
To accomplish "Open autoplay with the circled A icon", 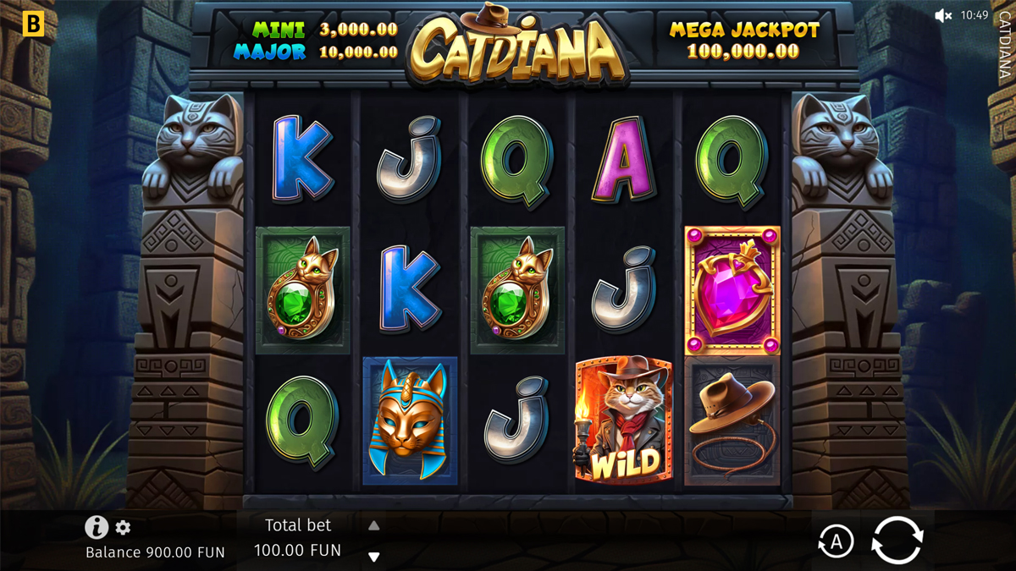I will (836, 541).
